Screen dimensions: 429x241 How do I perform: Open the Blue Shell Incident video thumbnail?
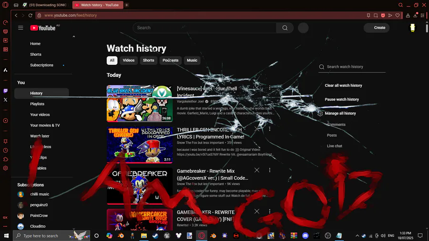coord(140,103)
